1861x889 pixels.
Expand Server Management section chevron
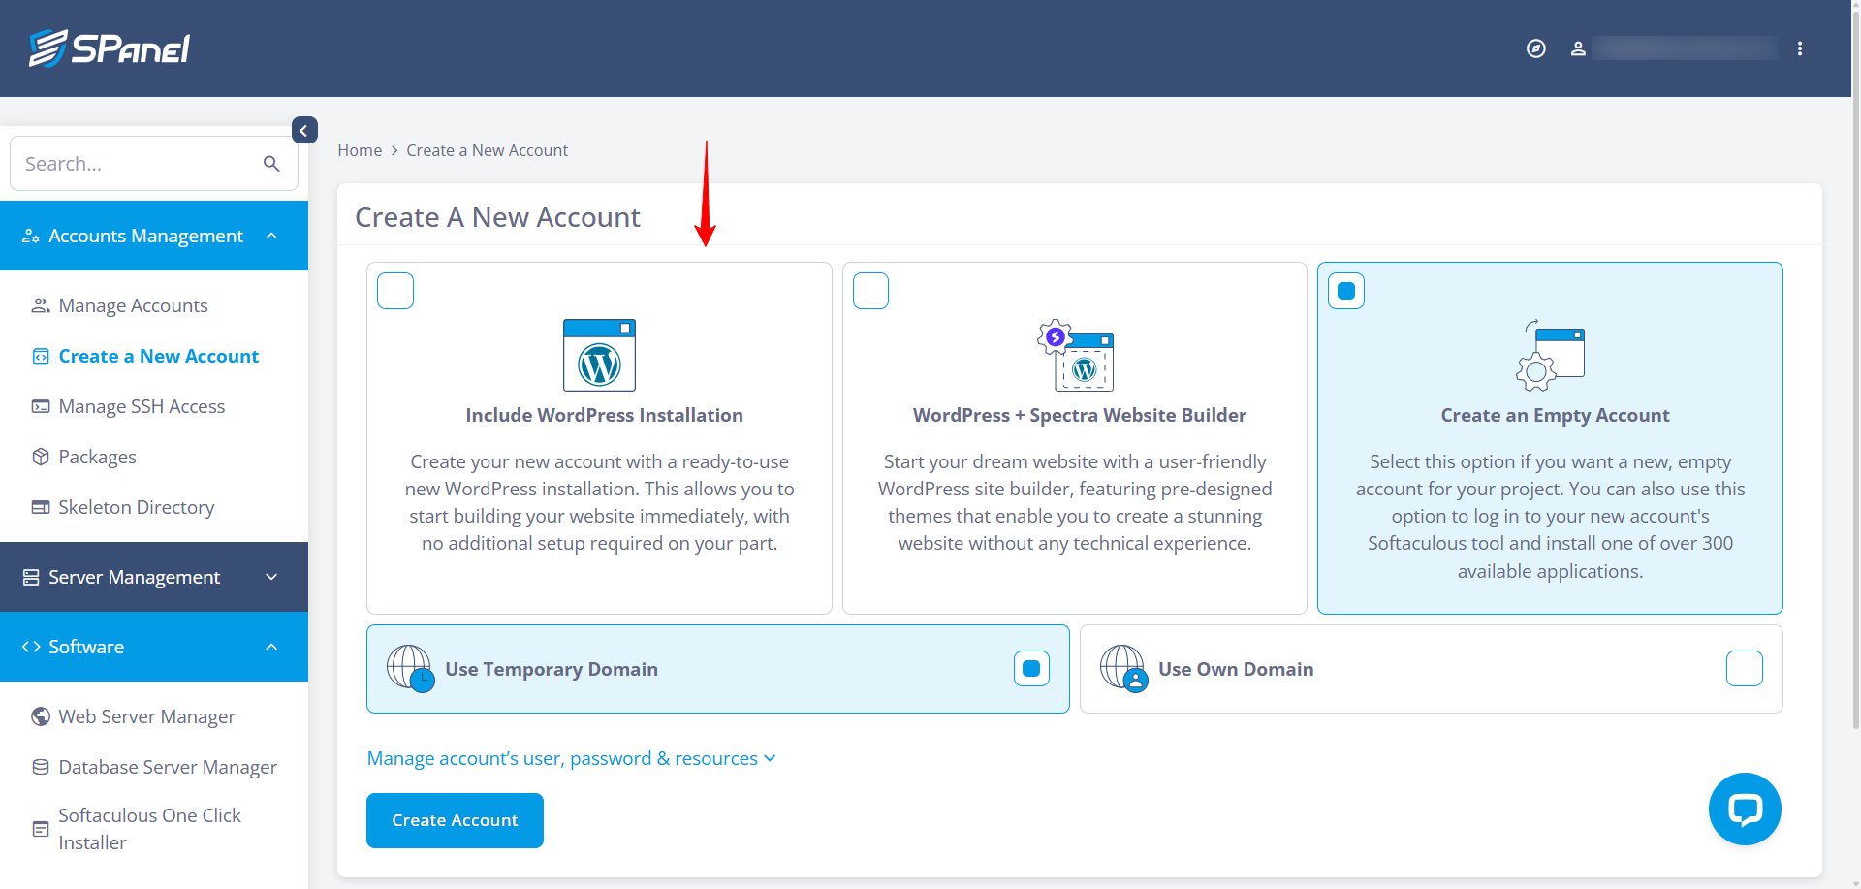tap(271, 577)
